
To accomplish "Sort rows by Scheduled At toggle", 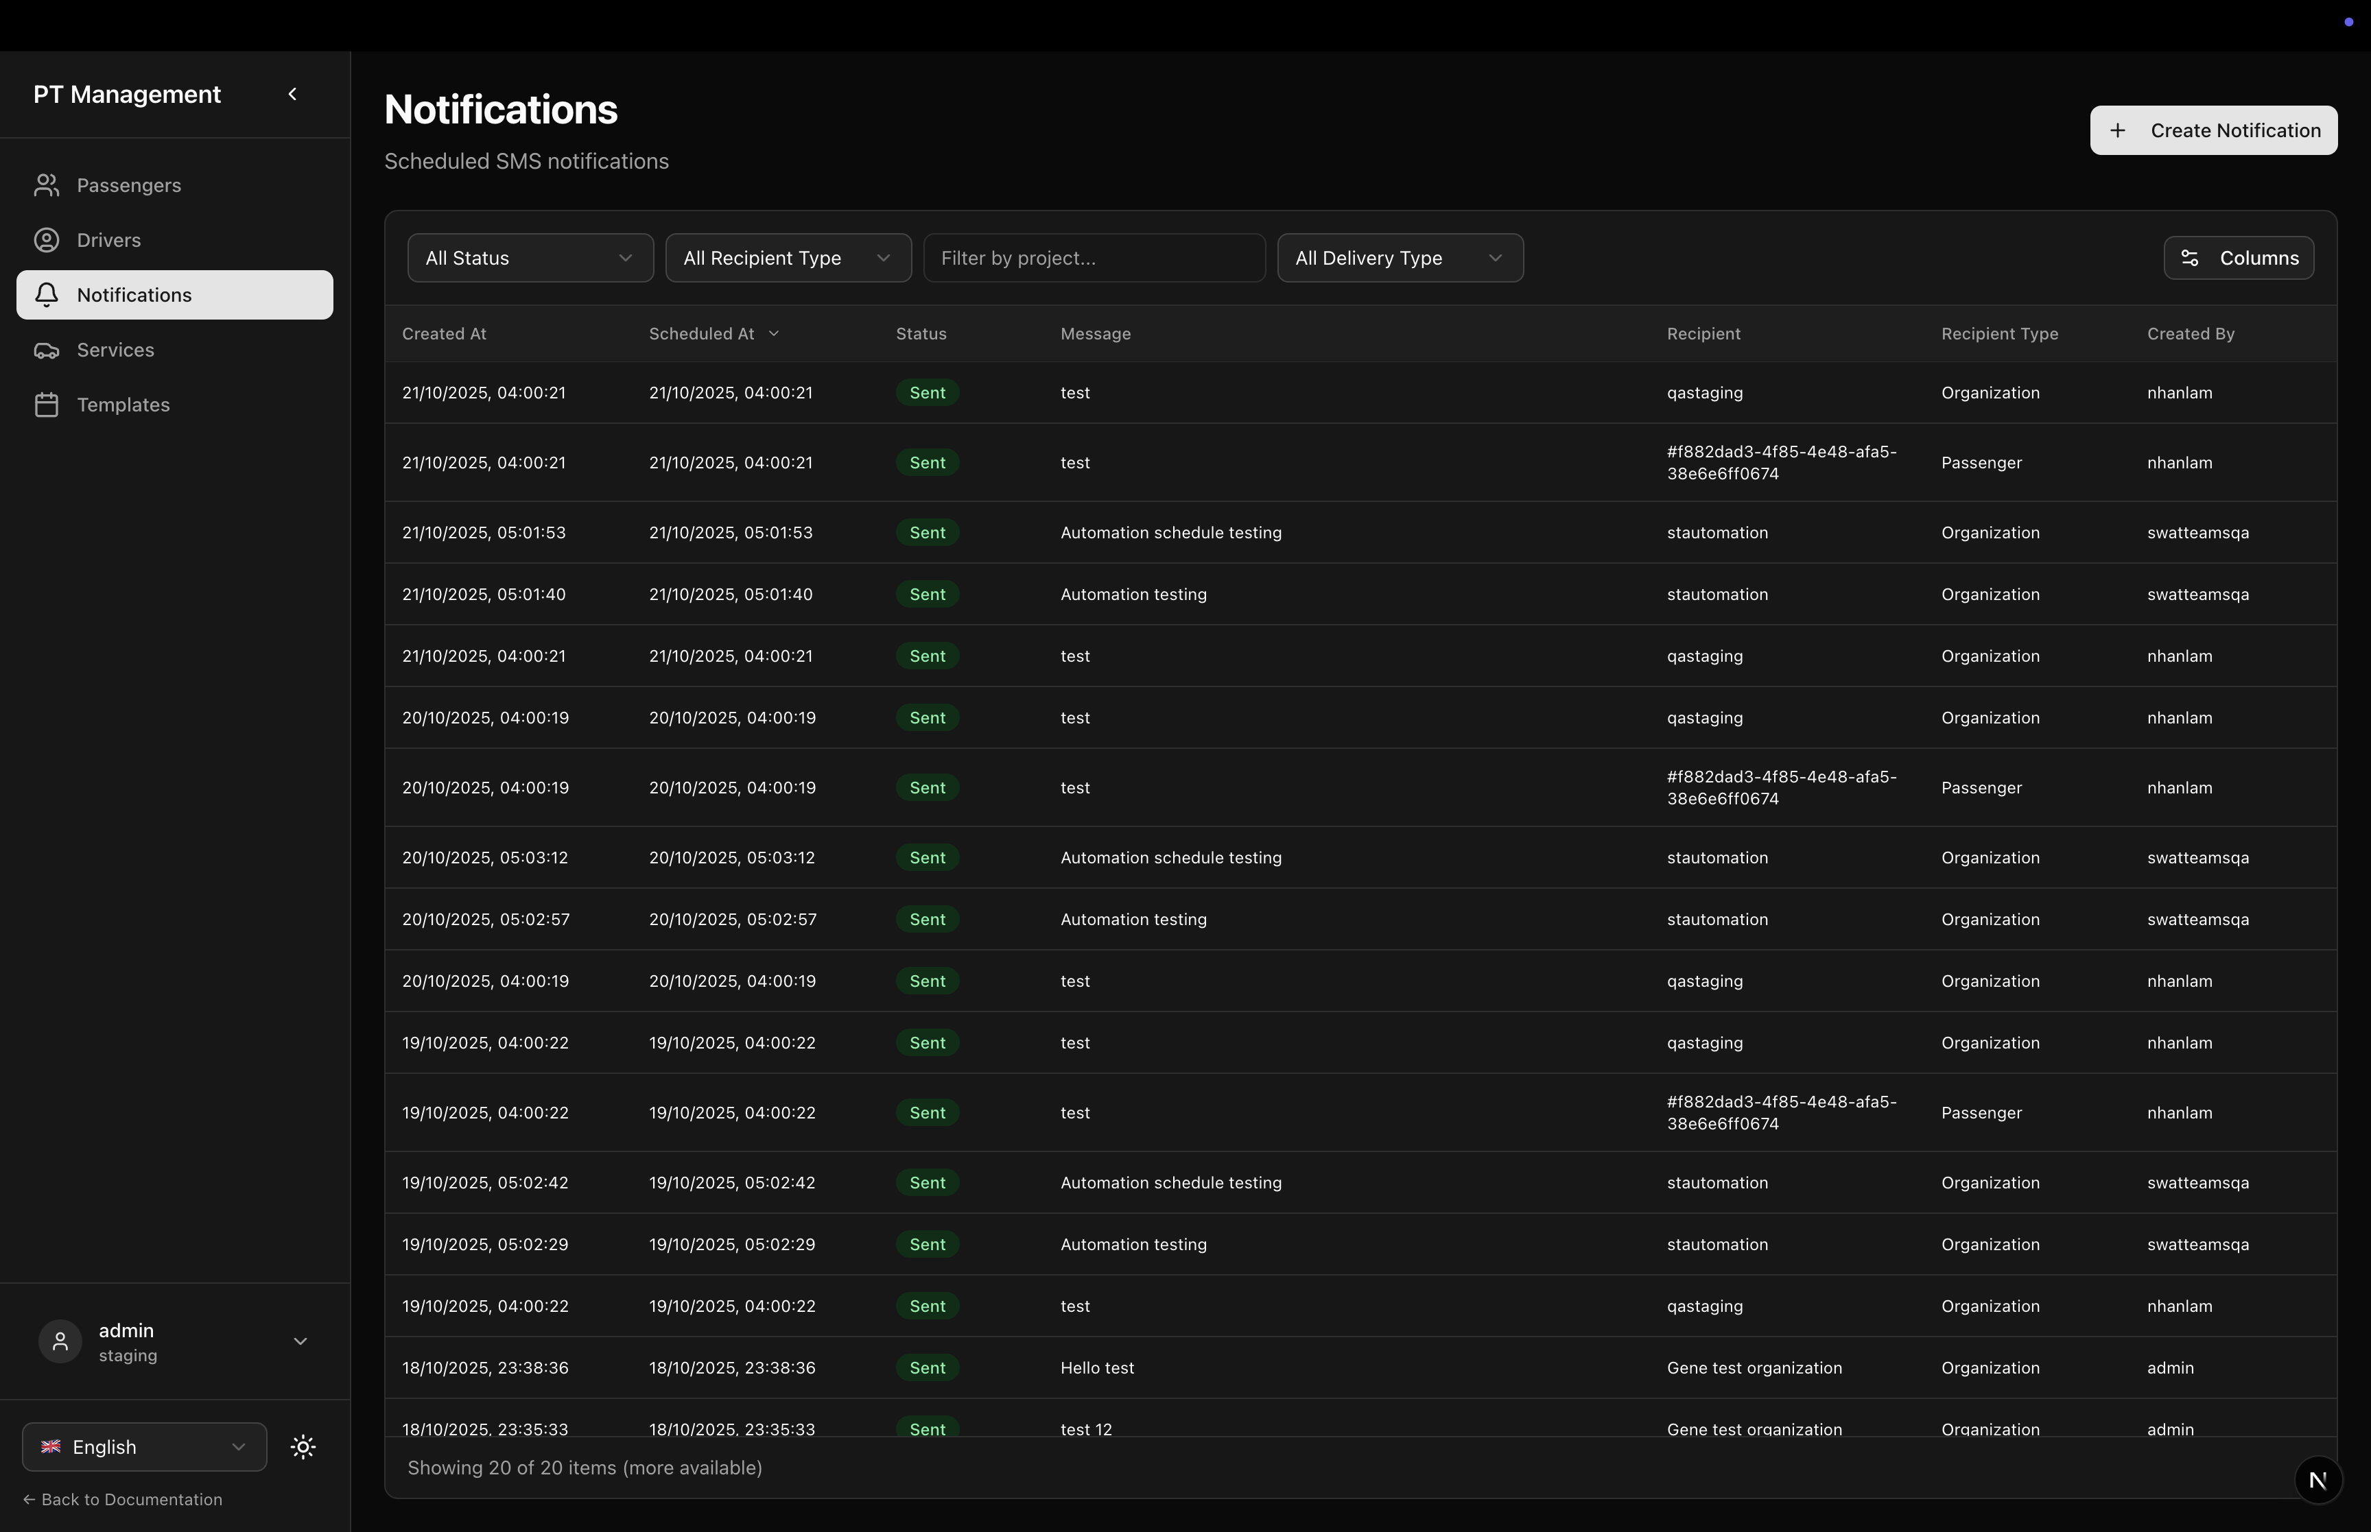I will (774, 333).
